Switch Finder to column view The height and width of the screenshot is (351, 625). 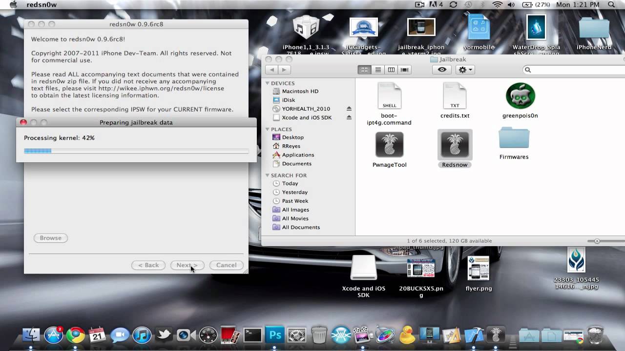(x=391, y=70)
